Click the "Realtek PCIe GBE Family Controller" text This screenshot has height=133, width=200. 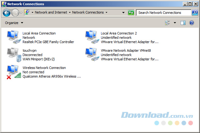click(48, 42)
